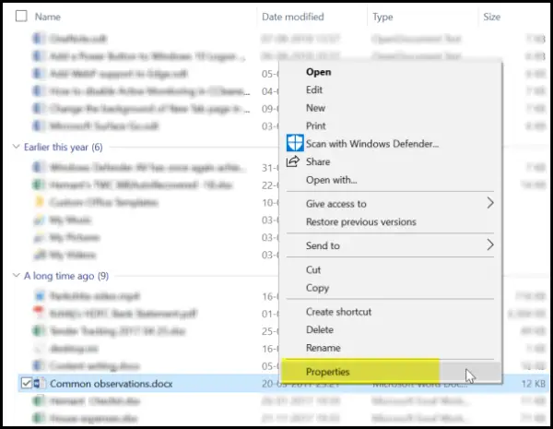The height and width of the screenshot is (429, 553).
Task: Sort files by the Name column header
Action: pos(47,17)
